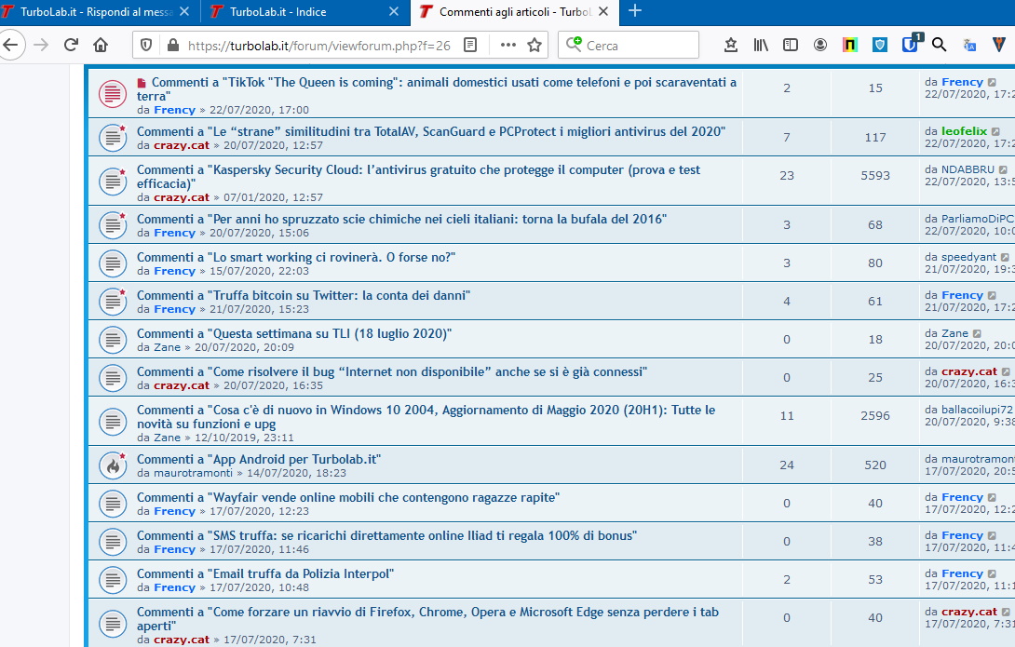Reload the current page
This screenshot has width=1015, height=647.
71,46
